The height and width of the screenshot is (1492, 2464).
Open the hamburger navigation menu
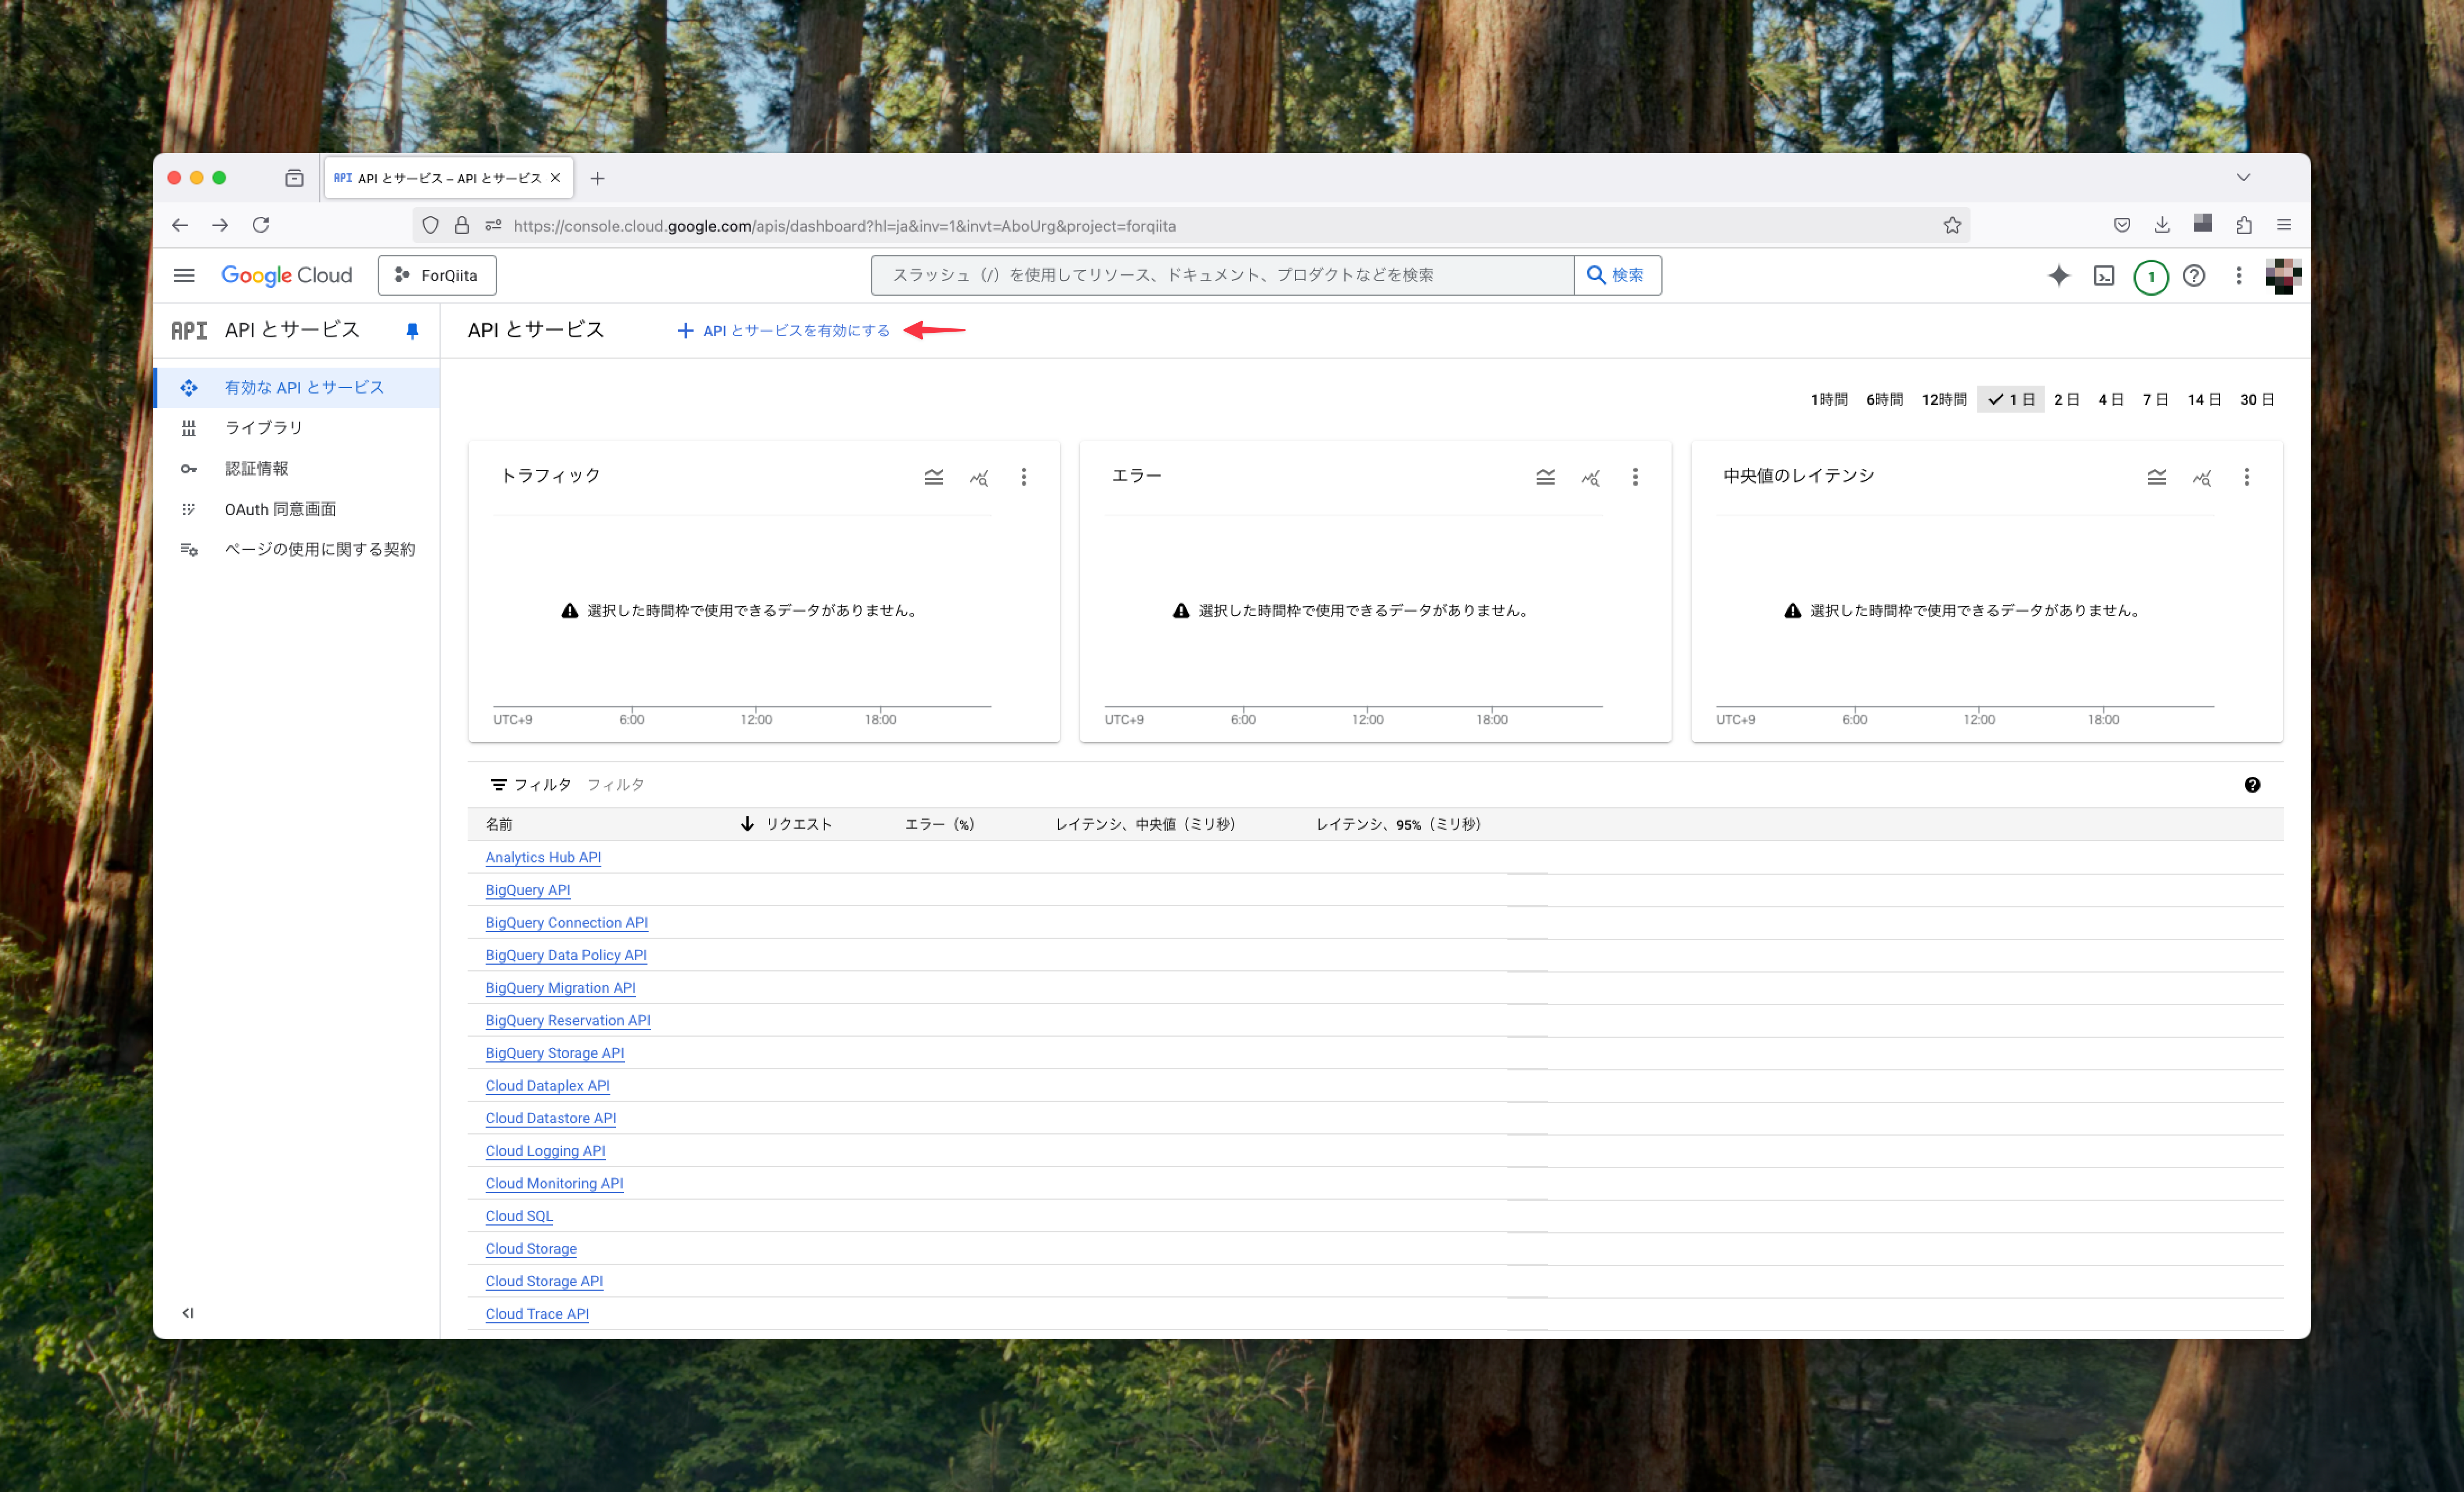(184, 275)
